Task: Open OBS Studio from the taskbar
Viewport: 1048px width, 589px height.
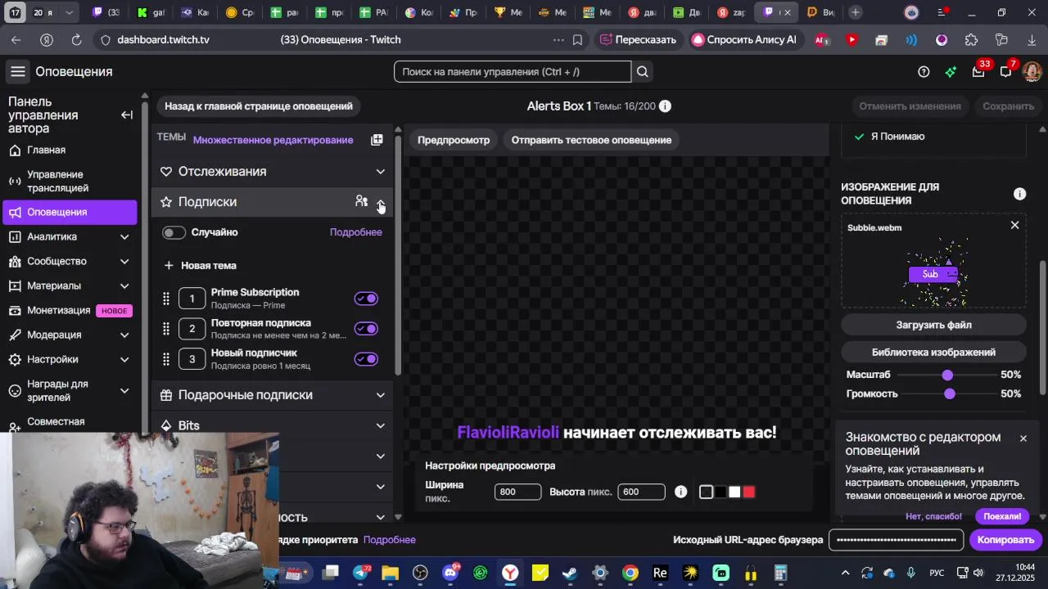Action: tap(420, 573)
